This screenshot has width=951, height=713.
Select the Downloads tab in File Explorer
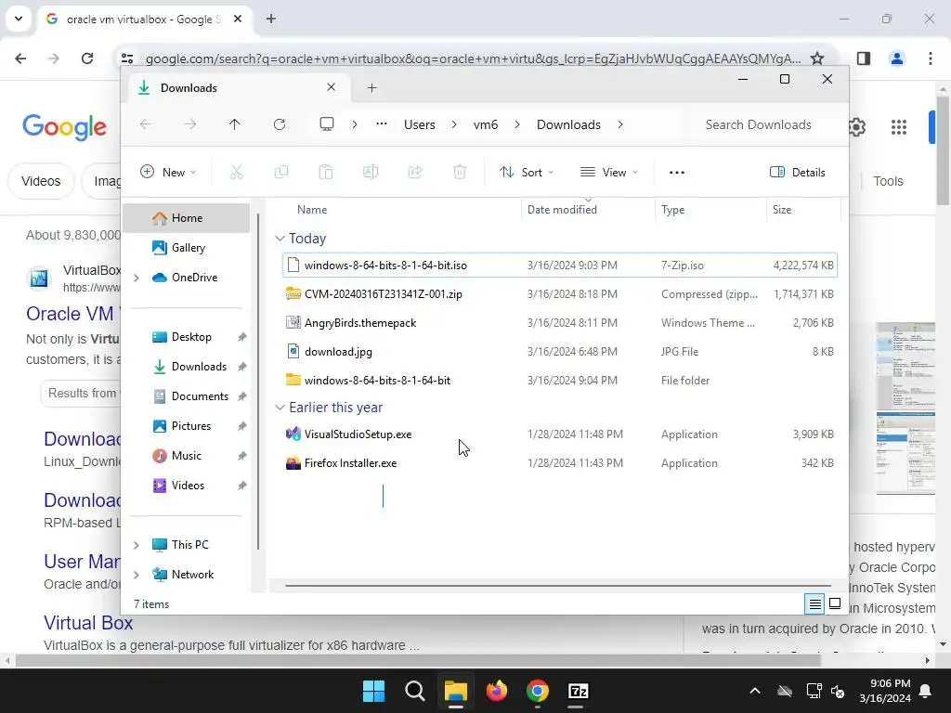tap(237, 88)
